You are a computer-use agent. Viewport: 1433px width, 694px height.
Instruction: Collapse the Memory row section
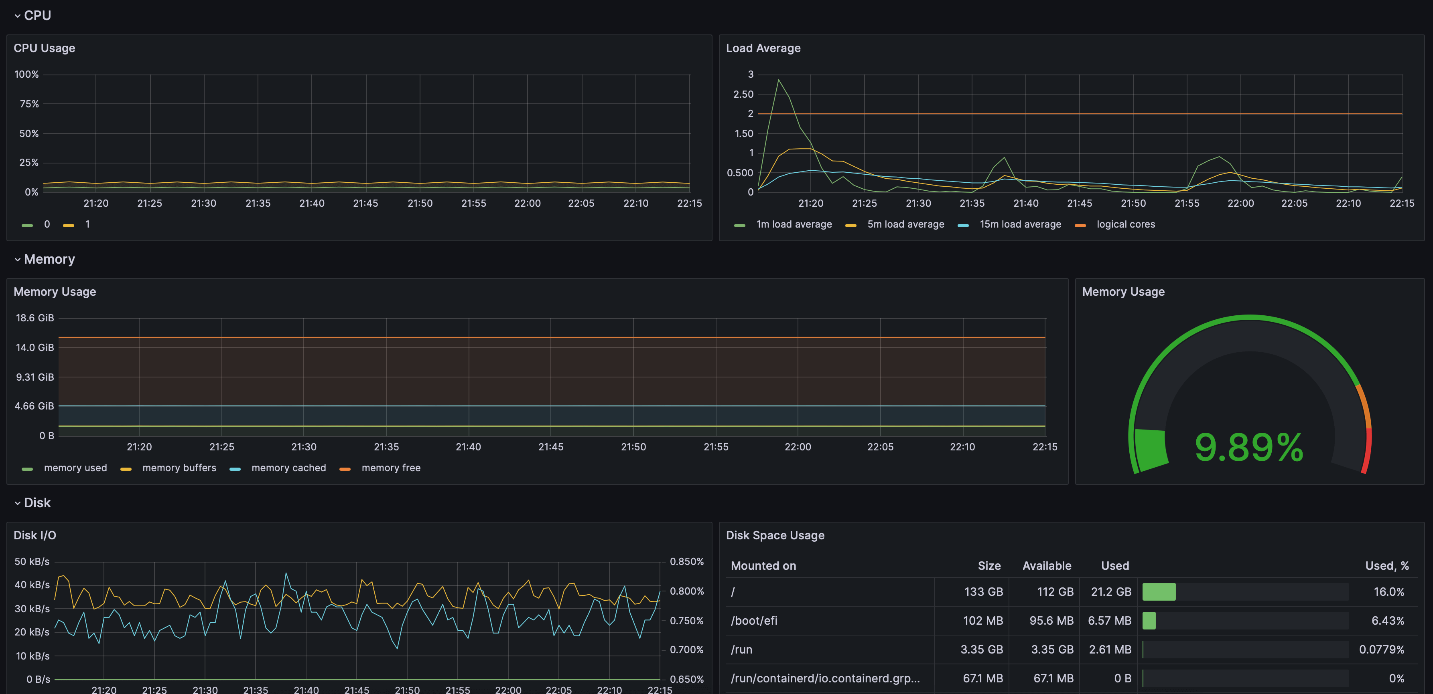pos(45,259)
